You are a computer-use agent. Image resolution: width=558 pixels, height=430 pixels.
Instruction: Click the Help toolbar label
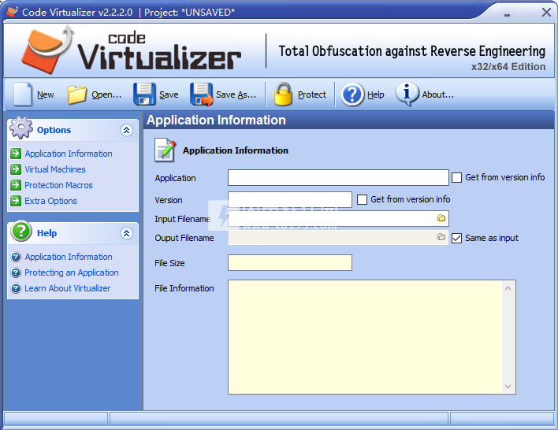pyautogui.click(x=375, y=95)
